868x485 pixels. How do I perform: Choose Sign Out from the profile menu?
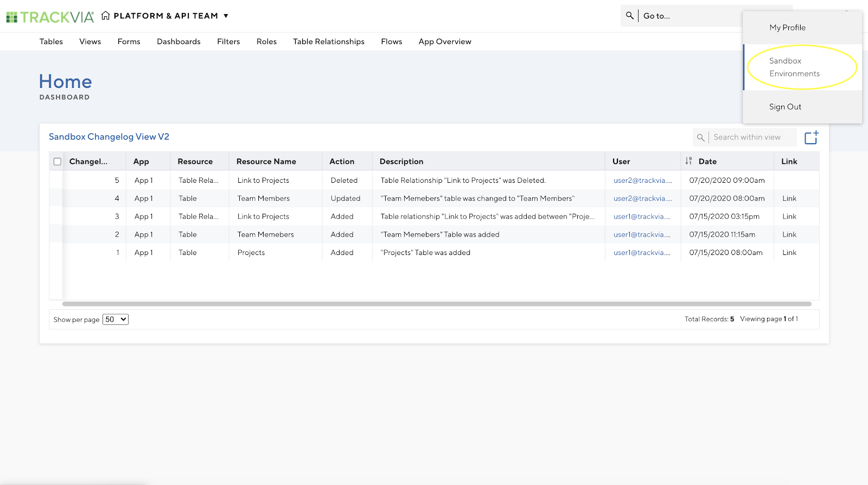(785, 107)
